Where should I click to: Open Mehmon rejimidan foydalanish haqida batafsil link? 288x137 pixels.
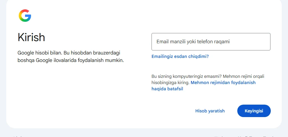(x=203, y=86)
